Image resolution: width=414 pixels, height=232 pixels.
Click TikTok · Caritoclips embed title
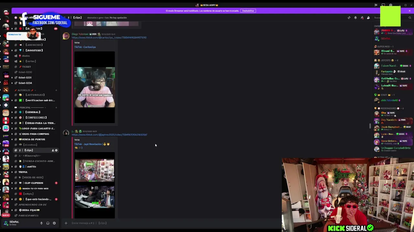[85, 47]
